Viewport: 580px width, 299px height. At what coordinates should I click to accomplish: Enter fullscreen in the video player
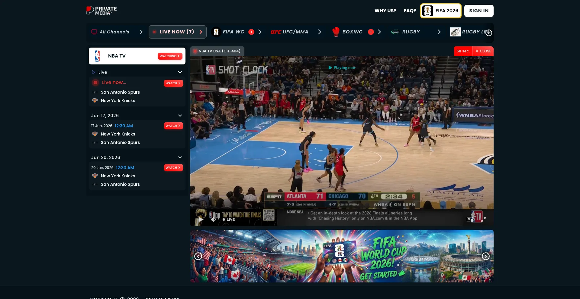(x=483, y=219)
